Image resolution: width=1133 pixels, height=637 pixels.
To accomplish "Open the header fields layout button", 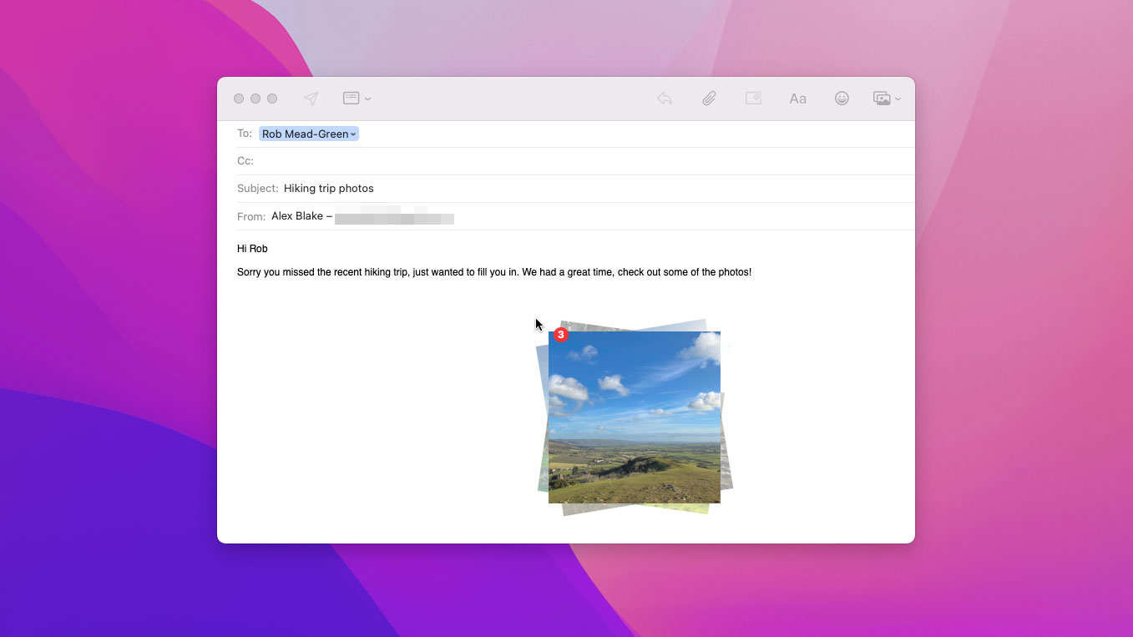I will (351, 99).
